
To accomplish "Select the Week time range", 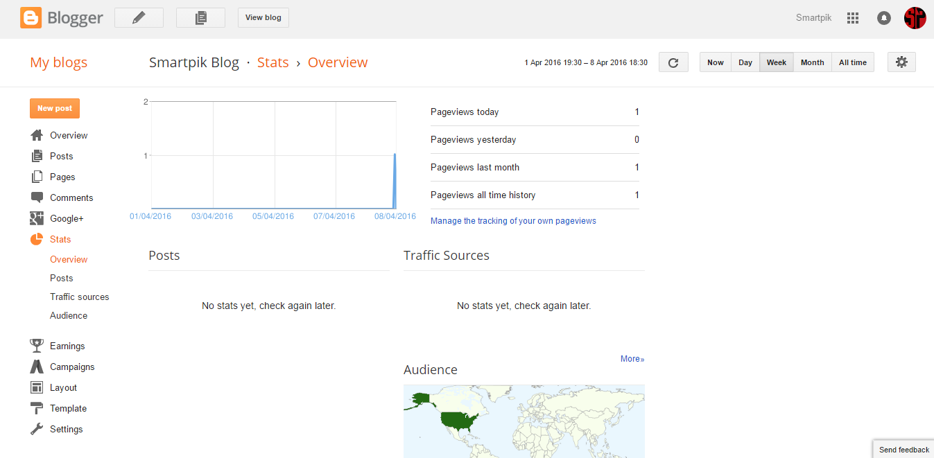I will (777, 62).
